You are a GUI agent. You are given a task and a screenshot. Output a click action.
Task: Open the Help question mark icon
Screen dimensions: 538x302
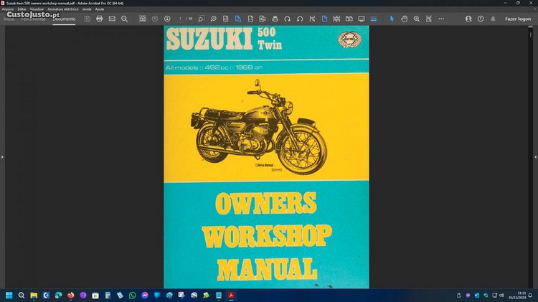481,19
